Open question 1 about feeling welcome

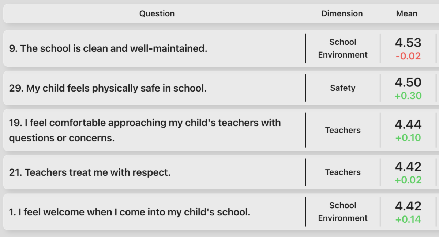tap(130, 212)
